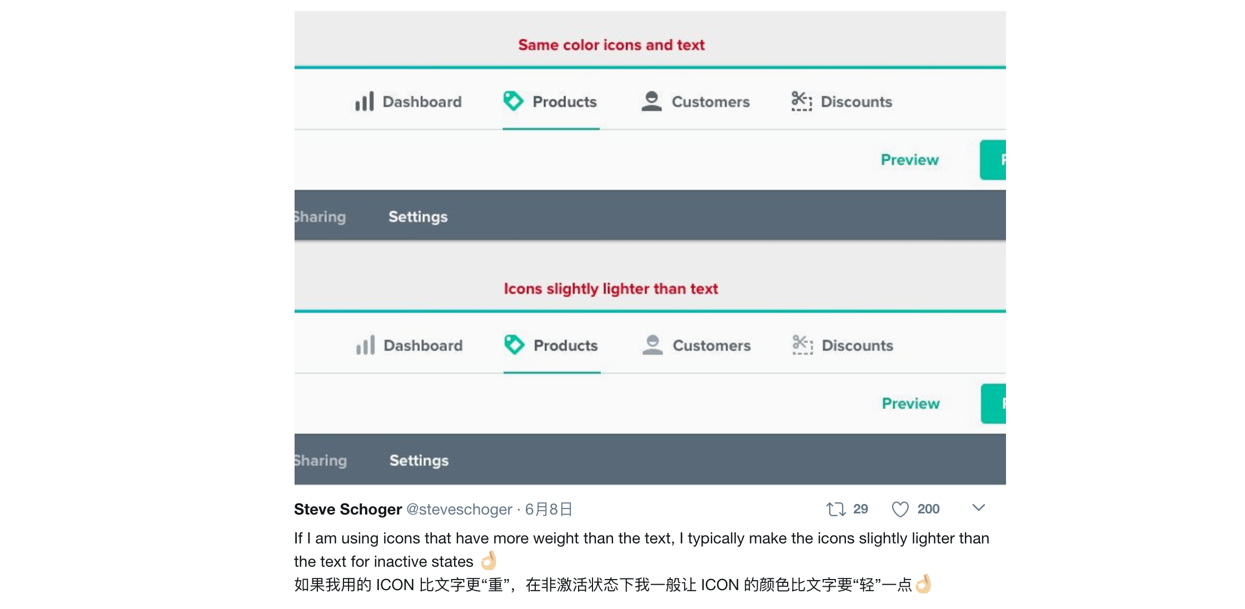Viewport: 1245px width, 609px height.
Task: Expand the tweet options chevron
Action: click(979, 508)
